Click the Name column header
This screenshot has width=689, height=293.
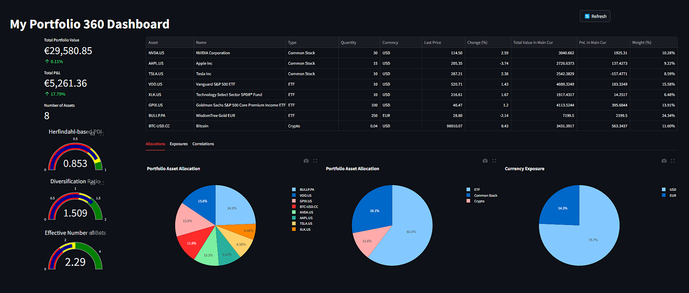pos(240,42)
